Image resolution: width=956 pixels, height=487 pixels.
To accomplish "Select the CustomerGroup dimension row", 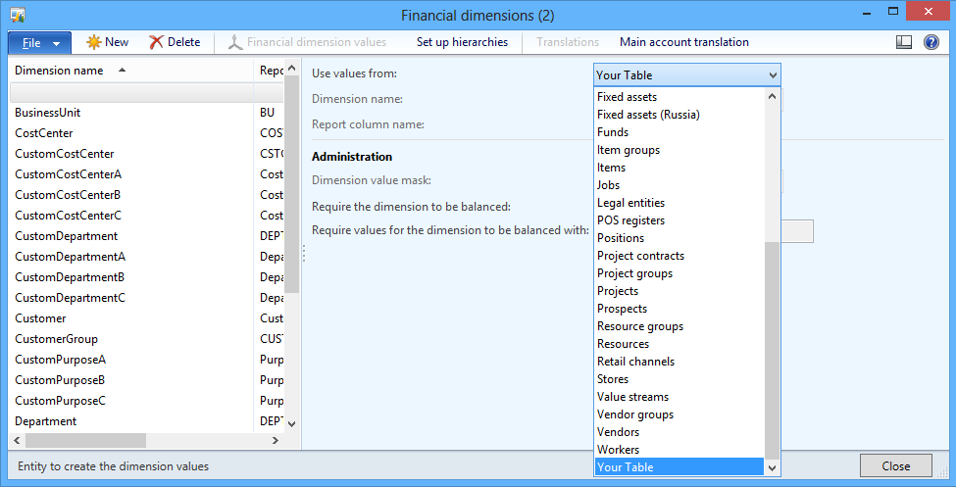I will click(x=56, y=339).
